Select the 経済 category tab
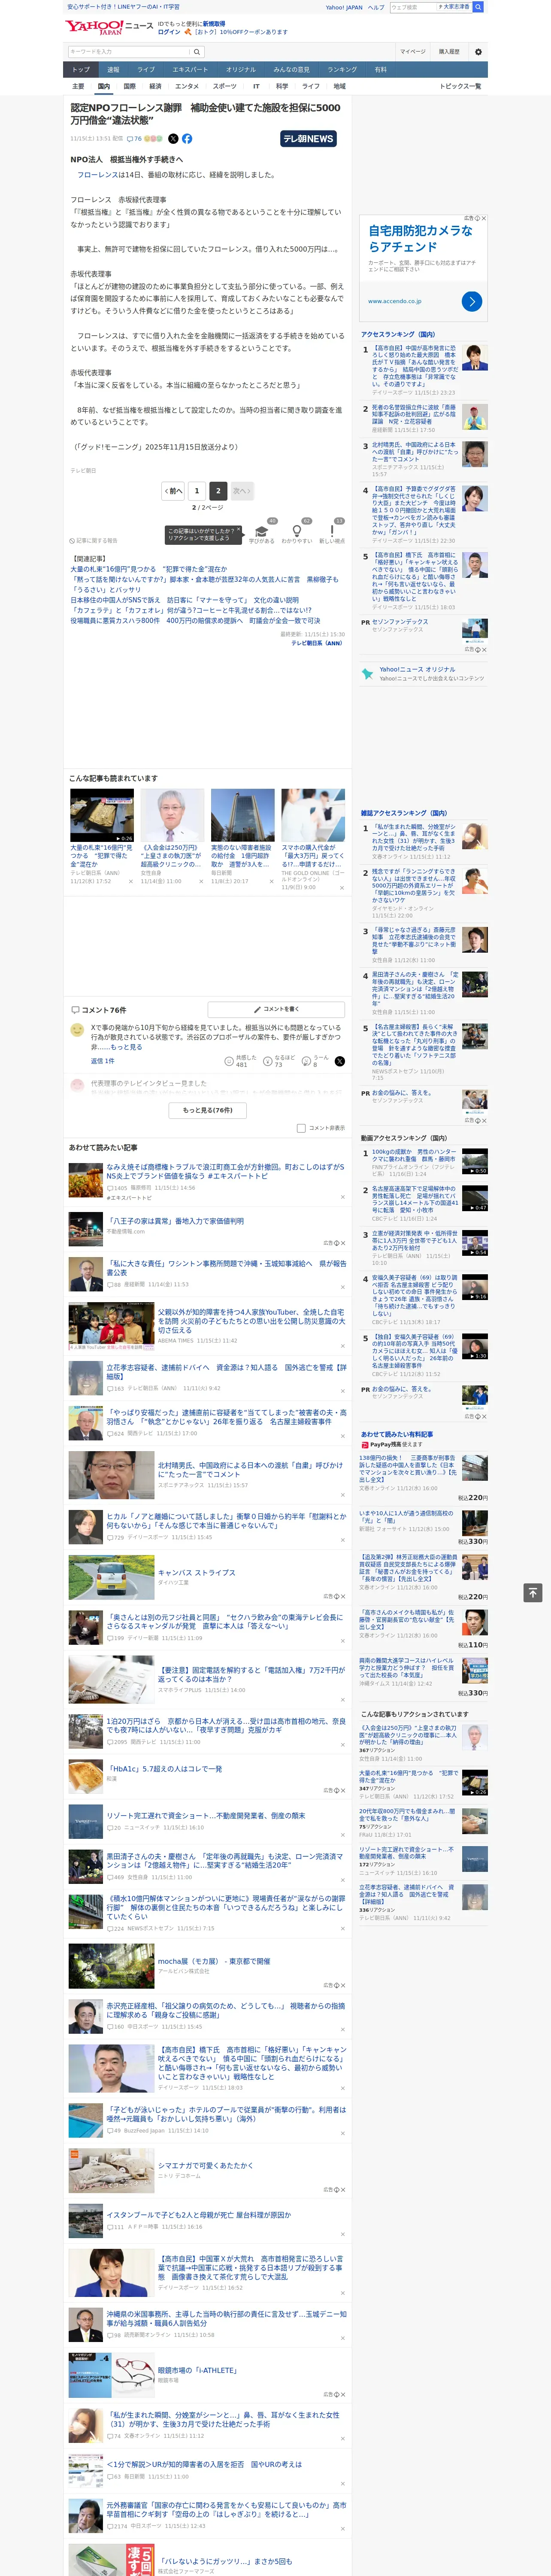Viewport: 551px width, 2576px height. (x=155, y=86)
